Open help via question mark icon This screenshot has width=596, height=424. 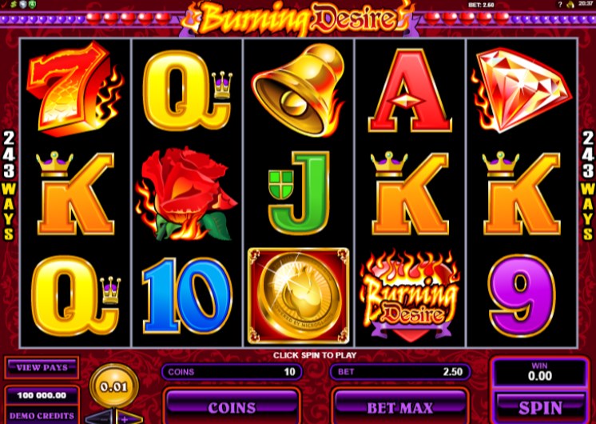tap(560, 4)
